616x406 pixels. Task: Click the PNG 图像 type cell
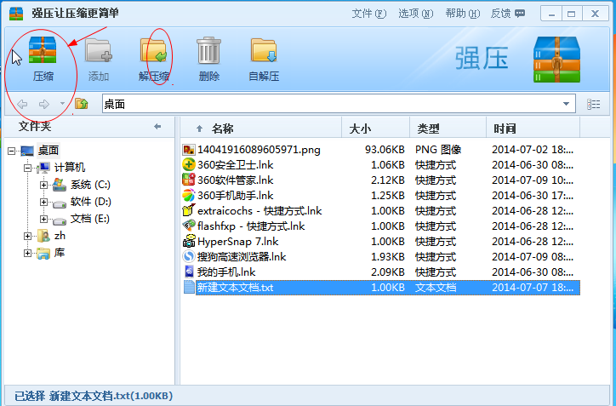click(438, 150)
